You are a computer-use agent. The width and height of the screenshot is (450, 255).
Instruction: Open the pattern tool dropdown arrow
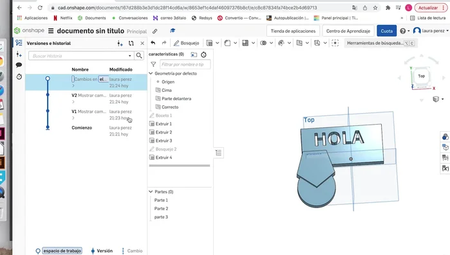253,43
